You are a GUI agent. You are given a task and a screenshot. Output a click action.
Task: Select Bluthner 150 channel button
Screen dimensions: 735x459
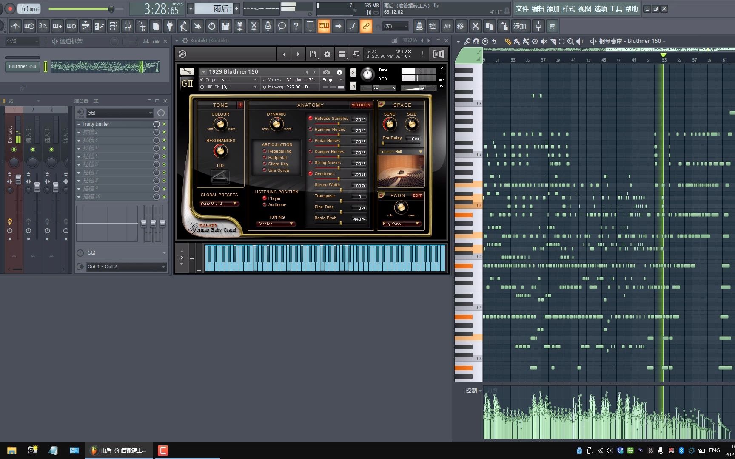pos(23,66)
